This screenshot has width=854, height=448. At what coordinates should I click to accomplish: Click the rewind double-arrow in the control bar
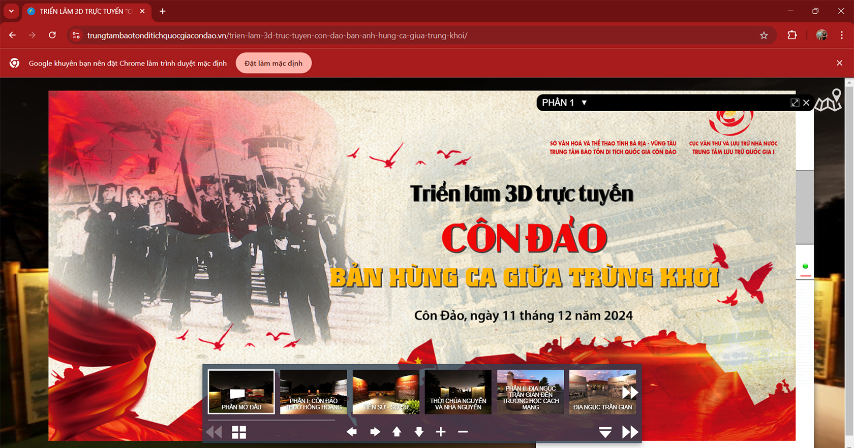coord(214,432)
